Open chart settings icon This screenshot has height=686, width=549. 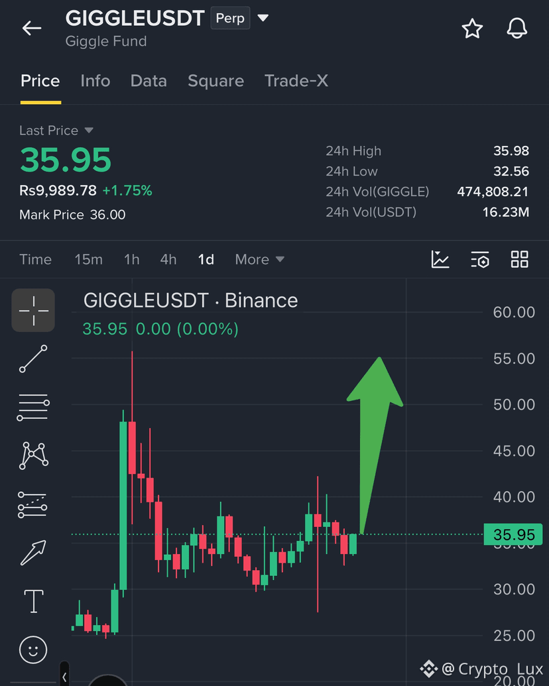(x=480, y=259)
